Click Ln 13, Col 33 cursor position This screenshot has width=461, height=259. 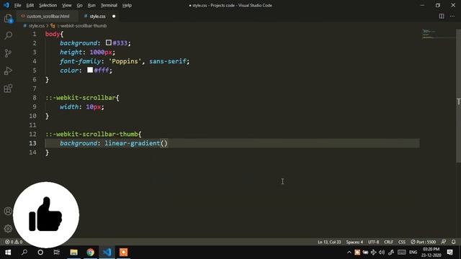329,242
